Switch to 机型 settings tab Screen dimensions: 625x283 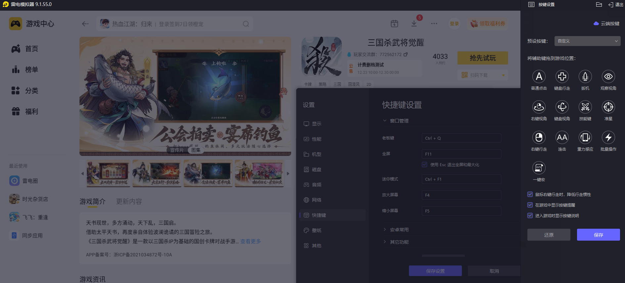click(x=333, y=154)
